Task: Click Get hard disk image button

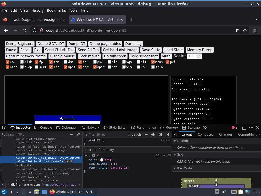Action: tap(120, 50)
